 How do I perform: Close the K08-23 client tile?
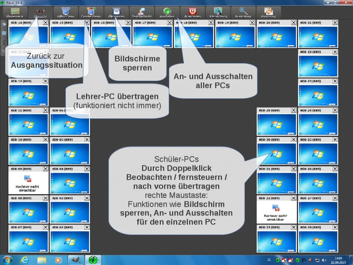click(x=335, y=81)
